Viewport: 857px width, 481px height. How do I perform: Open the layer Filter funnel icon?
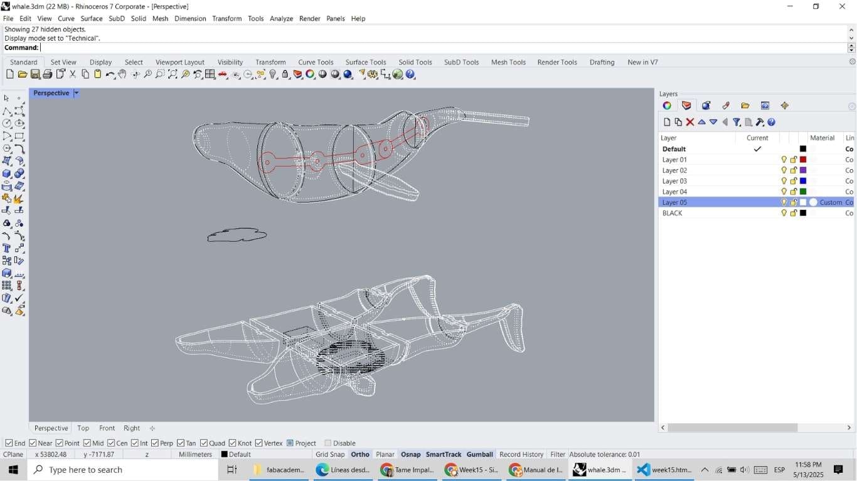pyautogui.click(x=737, y=122)
